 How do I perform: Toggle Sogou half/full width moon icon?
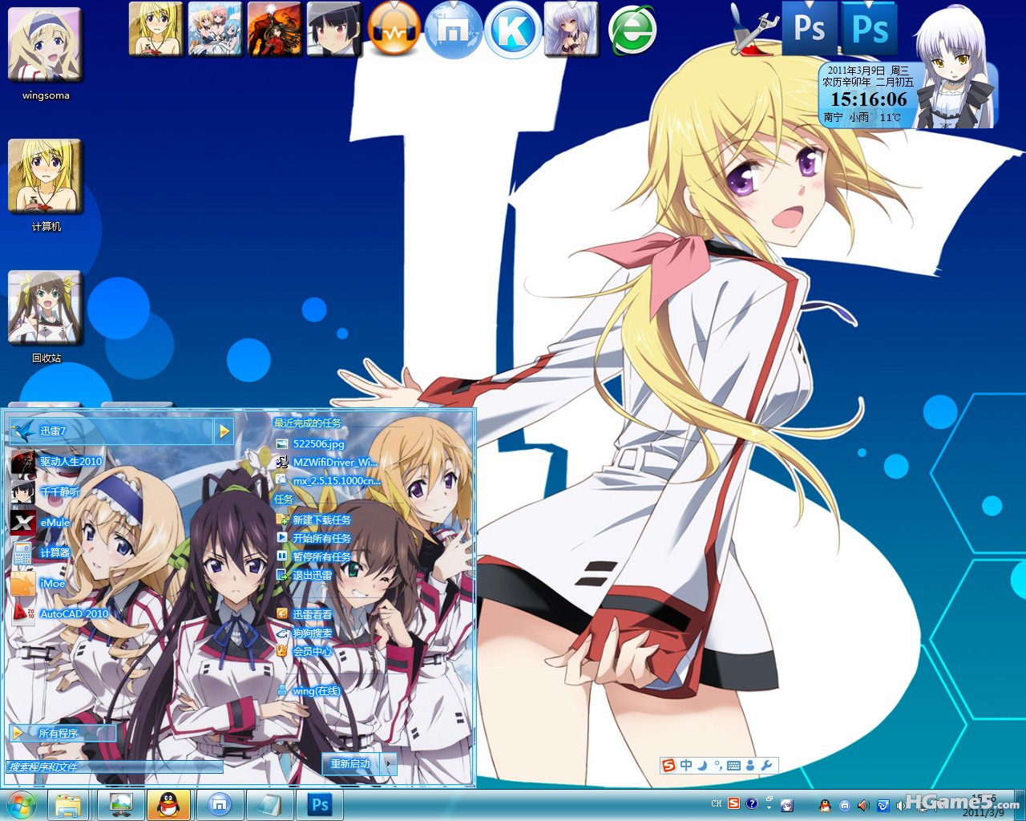(x=701, y=765)
